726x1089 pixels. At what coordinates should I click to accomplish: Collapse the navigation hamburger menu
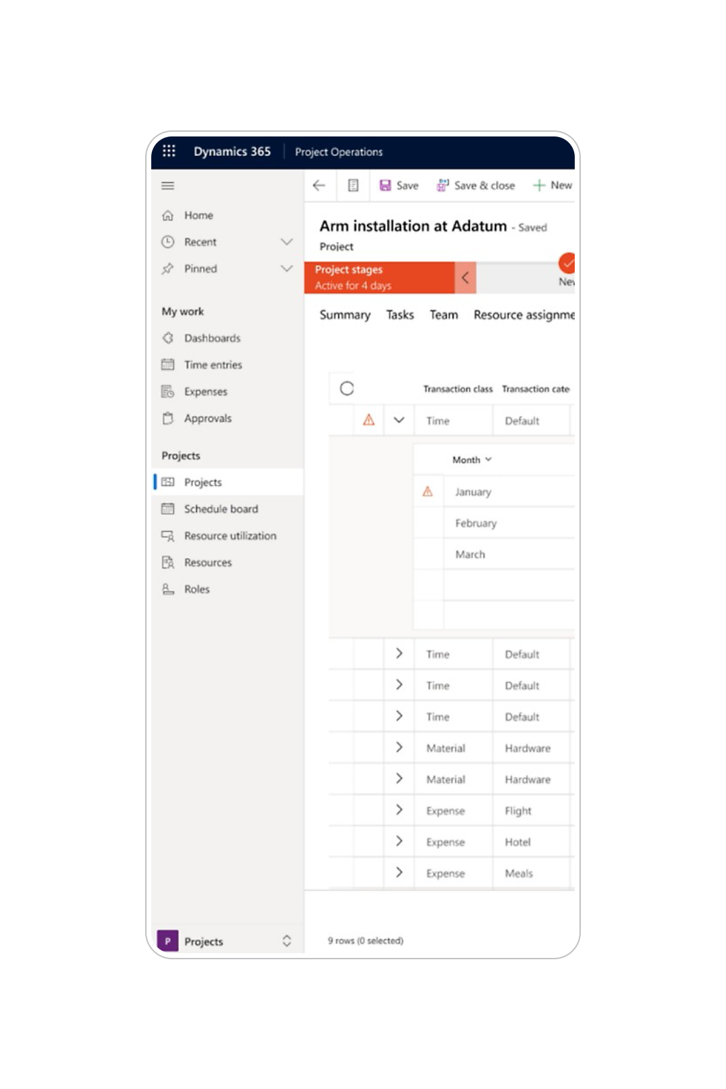pos(168,186)
